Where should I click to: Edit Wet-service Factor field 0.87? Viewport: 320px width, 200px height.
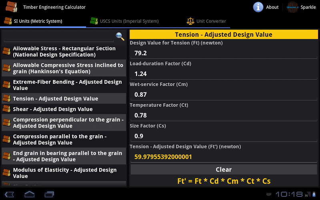pos(224,94)
